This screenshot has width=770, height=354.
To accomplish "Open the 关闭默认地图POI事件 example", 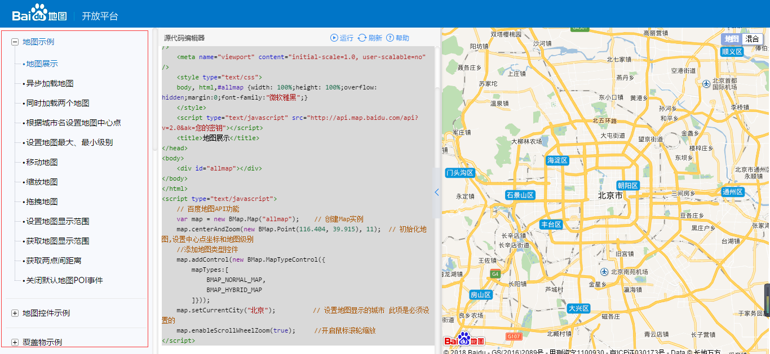I will pyautogui.click(x=64, y=280).
